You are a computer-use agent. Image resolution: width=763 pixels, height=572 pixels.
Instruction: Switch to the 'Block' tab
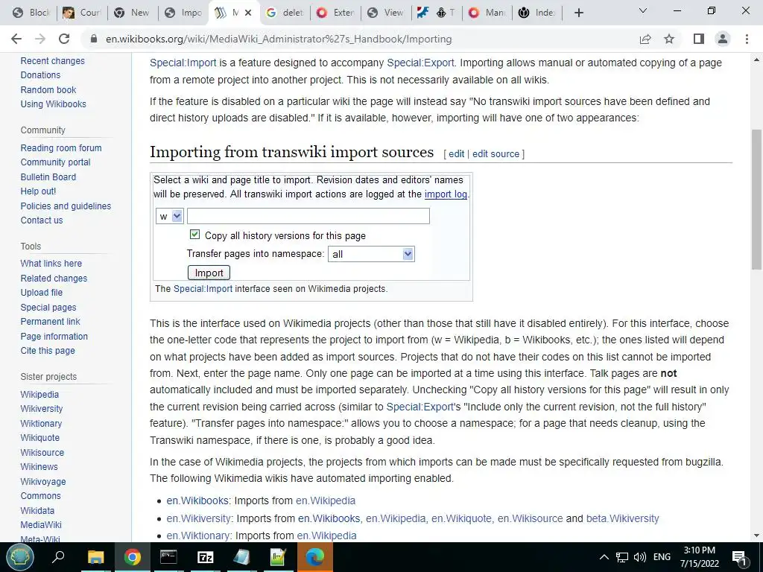tap(31, 13)
